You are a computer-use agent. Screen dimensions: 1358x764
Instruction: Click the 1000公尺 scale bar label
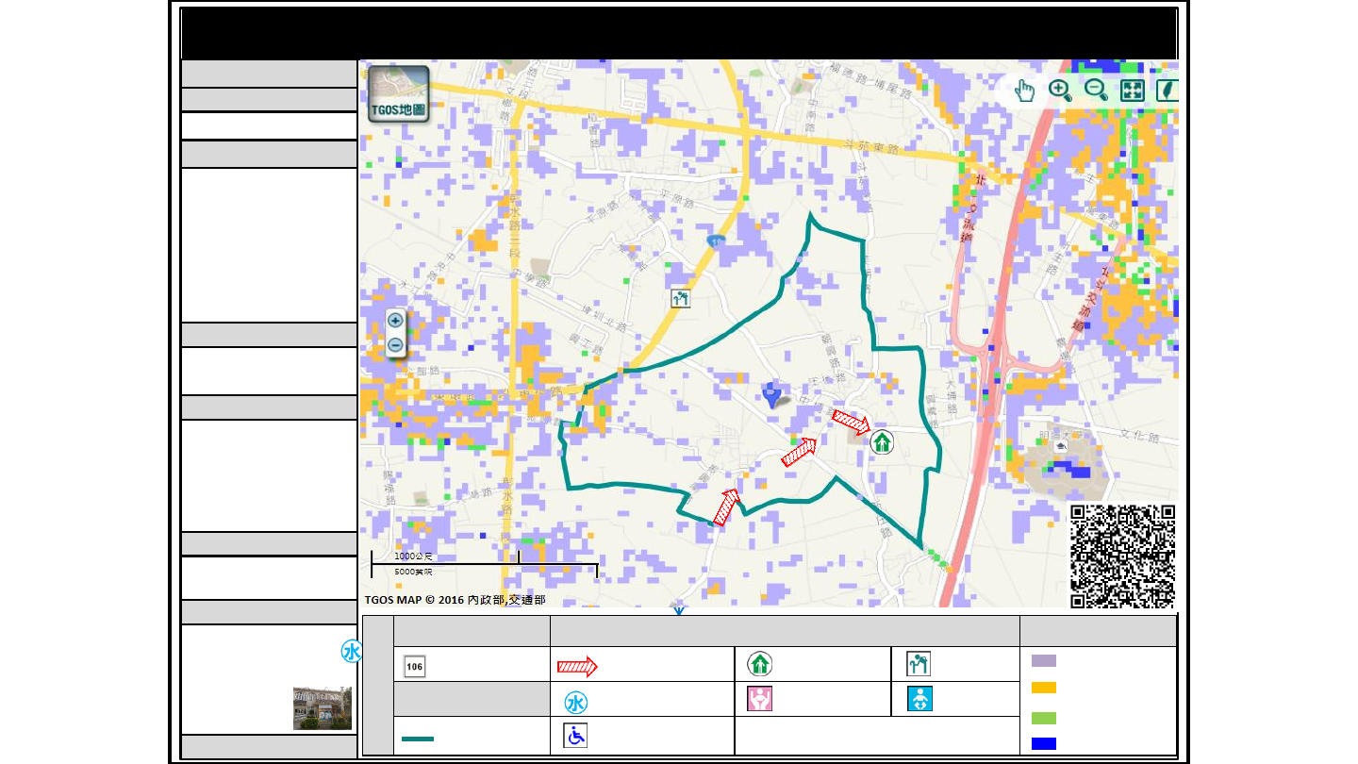pyautogui.click(x=413, y=556)
